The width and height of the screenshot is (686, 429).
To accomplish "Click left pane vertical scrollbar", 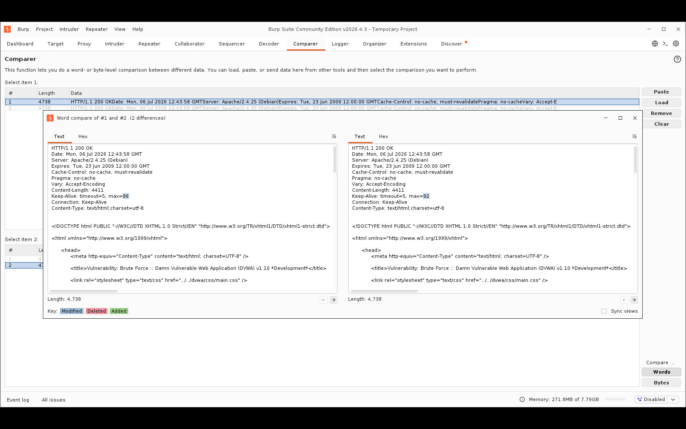I will coord(335,159).
